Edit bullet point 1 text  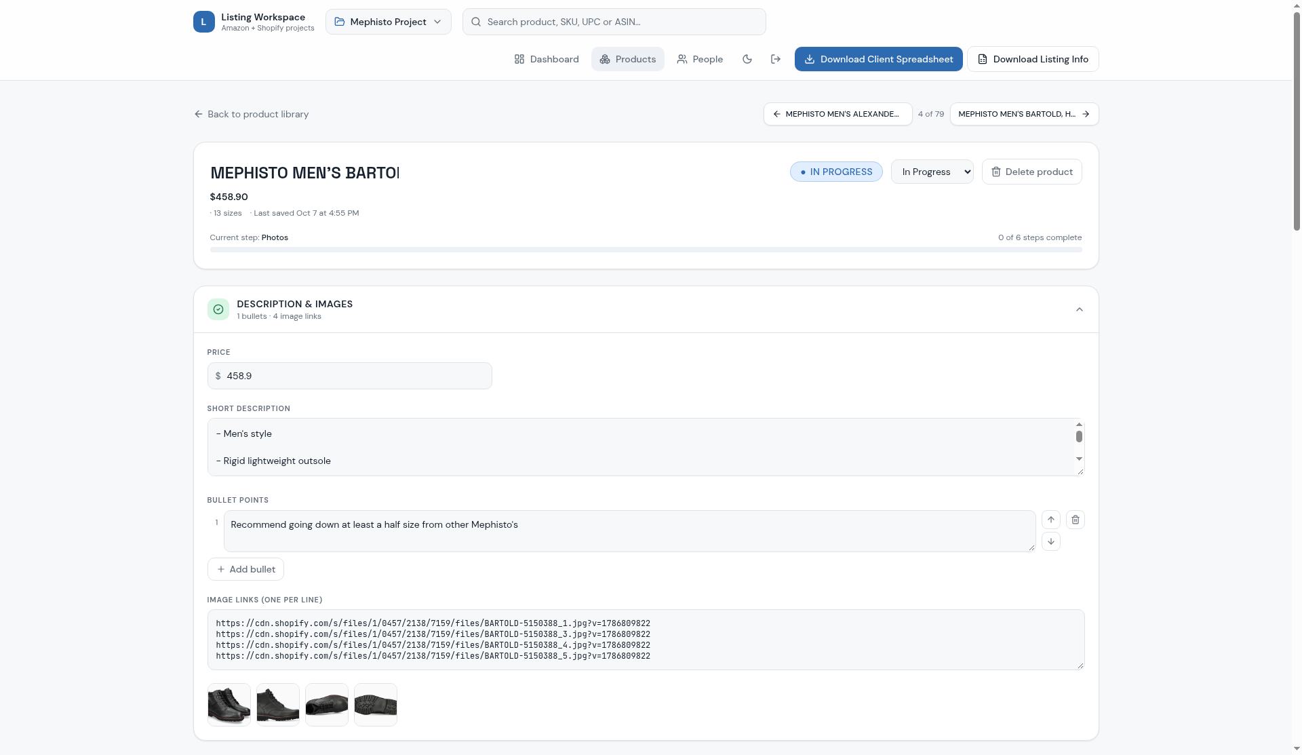[629, 531]
